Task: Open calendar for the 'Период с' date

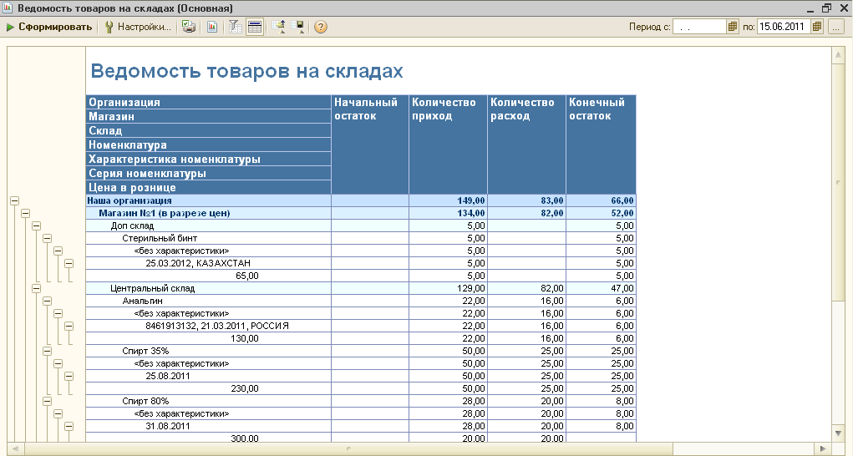Action: tap(733, 26)
